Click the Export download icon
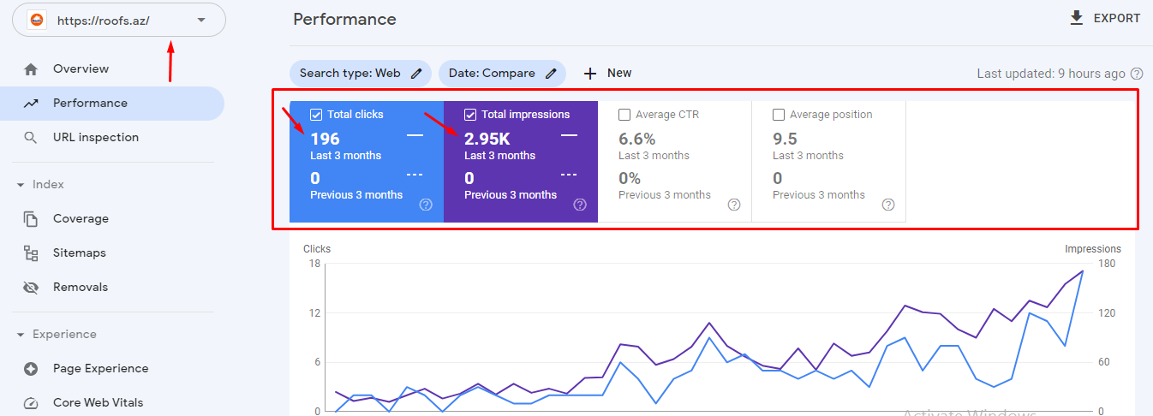The height and width of the screenshot is (416, 1153). [1077, 18]
